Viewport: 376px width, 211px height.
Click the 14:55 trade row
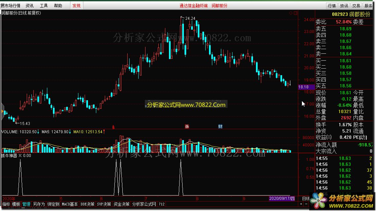[x=344, y=159]
